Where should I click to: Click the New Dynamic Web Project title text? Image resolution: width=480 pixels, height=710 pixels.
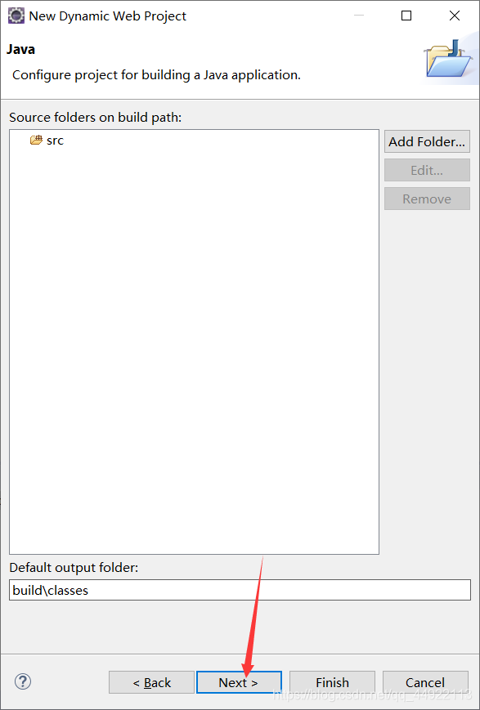pyautogui.click(x=107, y=16)
